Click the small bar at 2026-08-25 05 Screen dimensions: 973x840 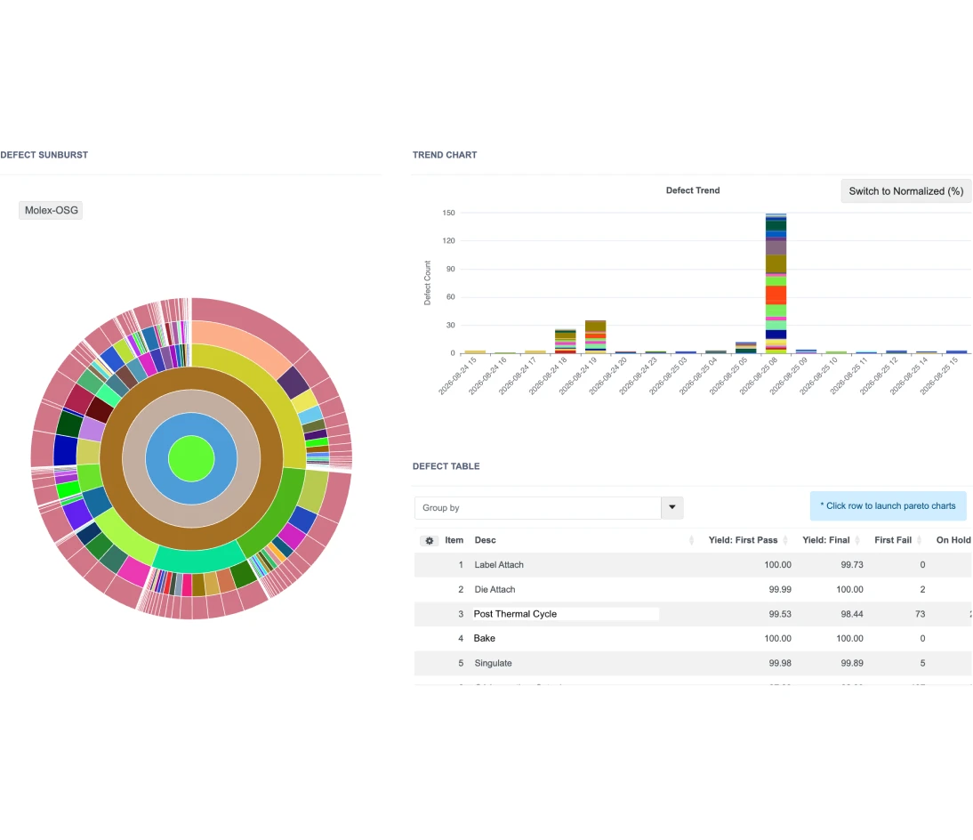pos(746,348)
